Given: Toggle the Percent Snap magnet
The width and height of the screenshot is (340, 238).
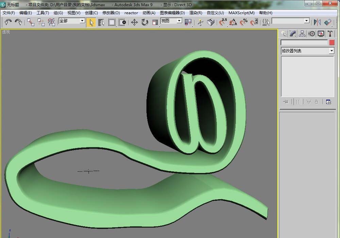Looking at the screenshot, I should pos(244,22).
